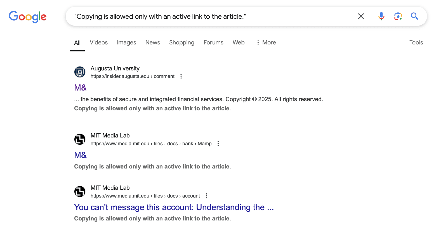Open Google Lens image search icon
This screenshot has height=228, width=434.
[x=398, y=16]
